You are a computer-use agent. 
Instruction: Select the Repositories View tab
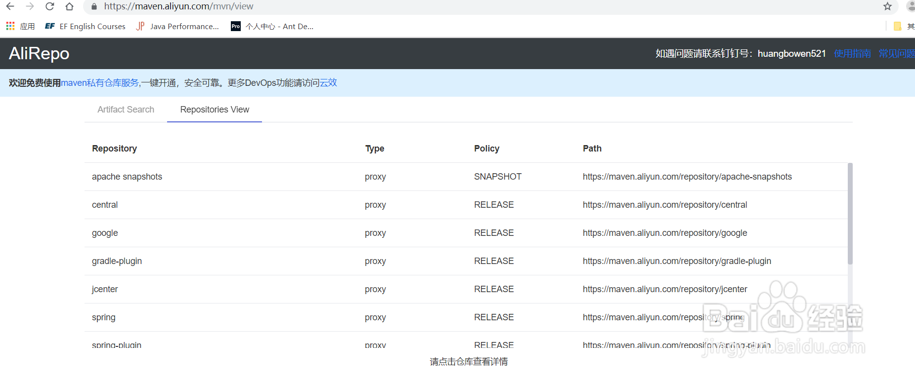tap(215, 110)
